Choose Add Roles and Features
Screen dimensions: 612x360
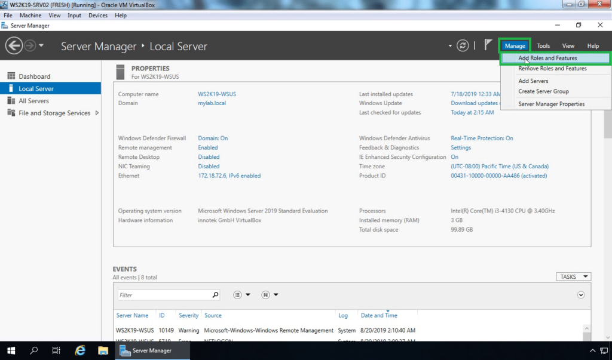point(555,58)
